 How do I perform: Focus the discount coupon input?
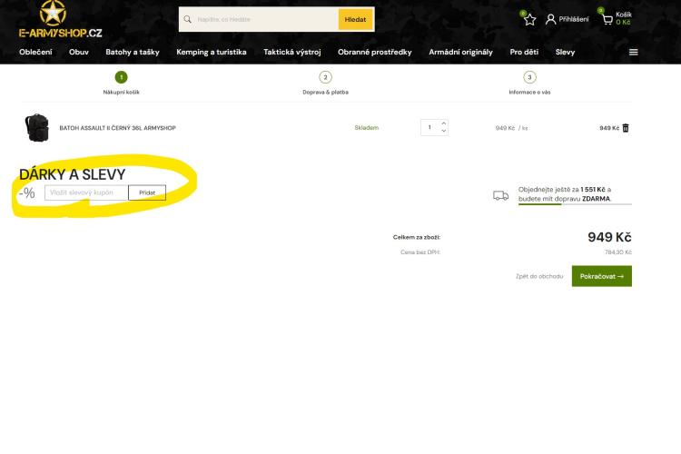pos(86,192)
